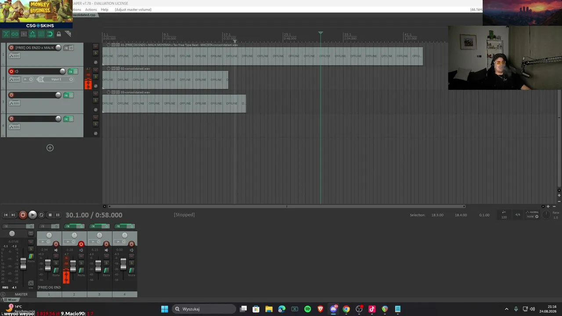The width and height of the screenshot is (562, 316).
Task: Disarm record on track 2
Action: [x=11, y=72]
